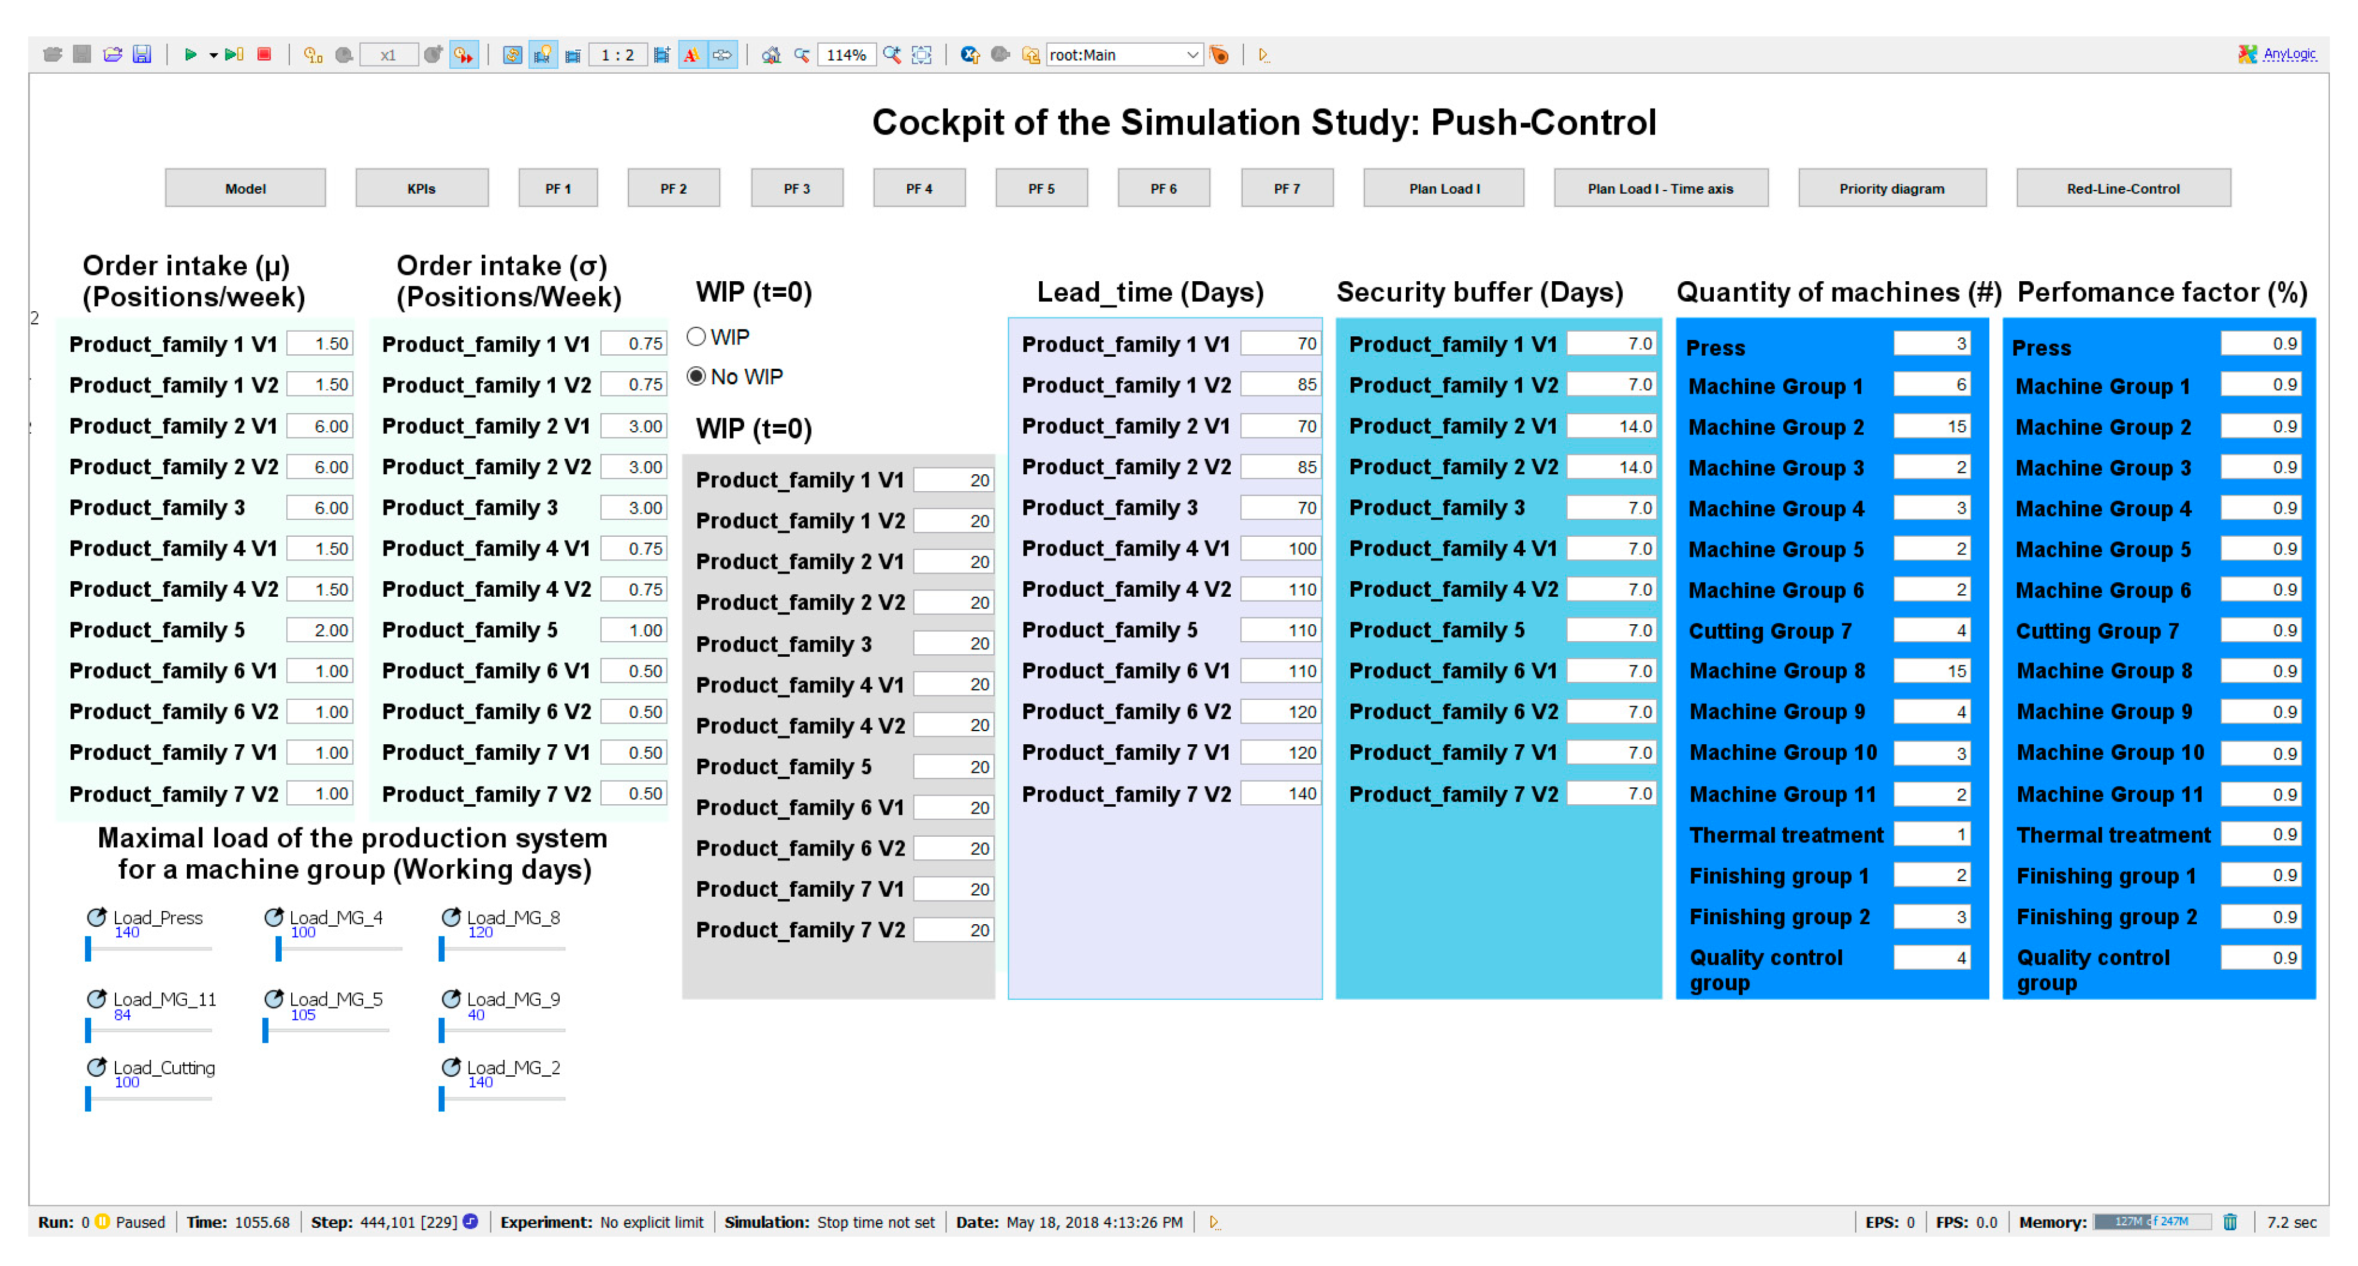The width and height of the screenshot is (2358, 1266).
Task: Open the root:Main navigation dropdown
Action: (x=1124, y=55)
